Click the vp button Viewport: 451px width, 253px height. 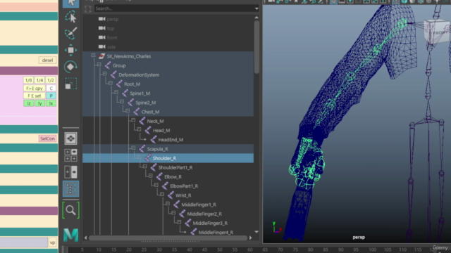coord(52,242)
